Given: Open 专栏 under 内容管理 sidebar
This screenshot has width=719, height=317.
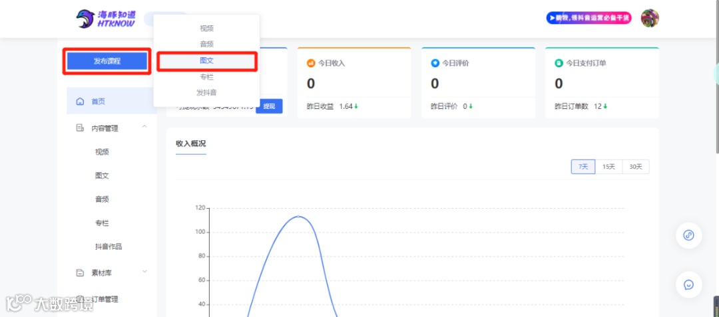Looking at the screenshot, I should [102, 223].
